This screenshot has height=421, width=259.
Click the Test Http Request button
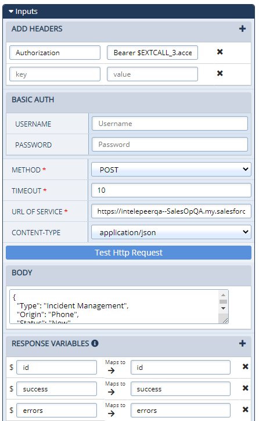(x=128, y=253)
